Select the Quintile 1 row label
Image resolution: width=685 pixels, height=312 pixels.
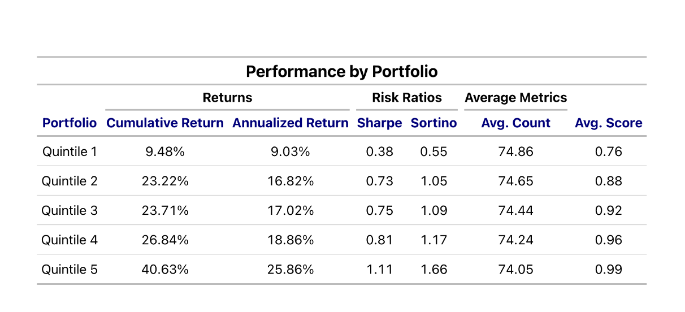coord(70,151)
